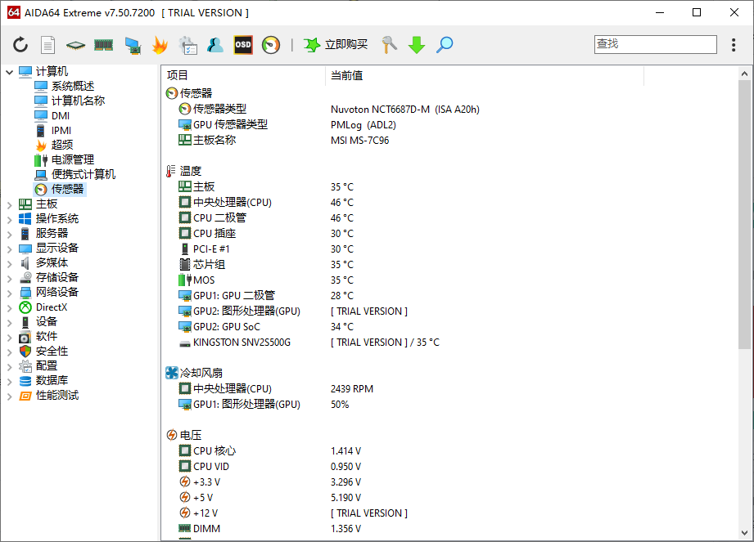Expand the 主板 tree node
This screenshot has width=754, height=542.
(9, 205)
